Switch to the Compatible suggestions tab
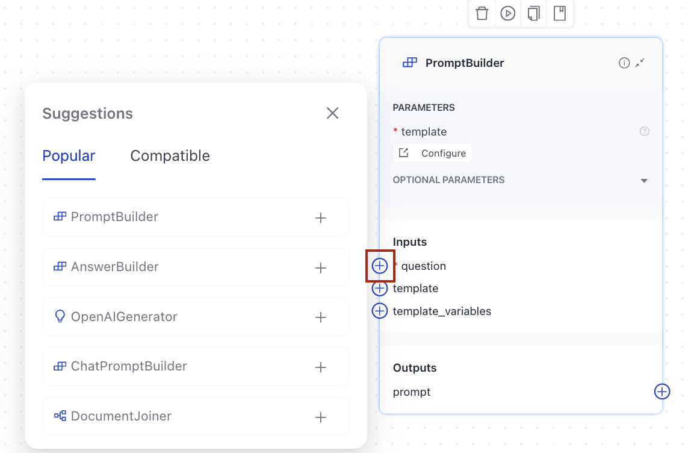 [170, 155]
